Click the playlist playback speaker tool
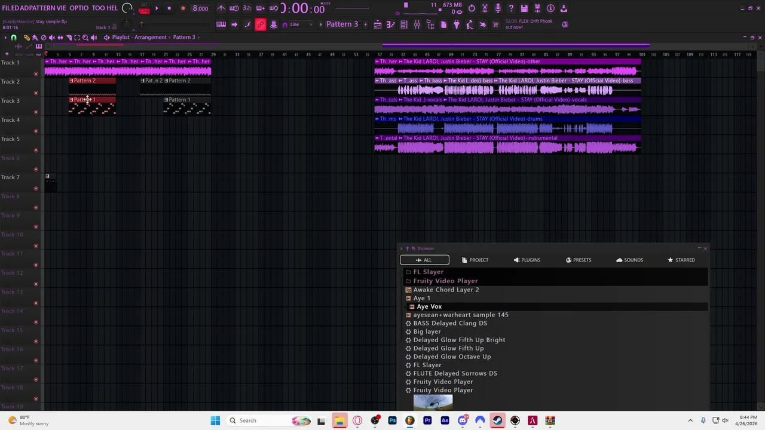The height and width of the screenshot is (430, 765). 94,38
